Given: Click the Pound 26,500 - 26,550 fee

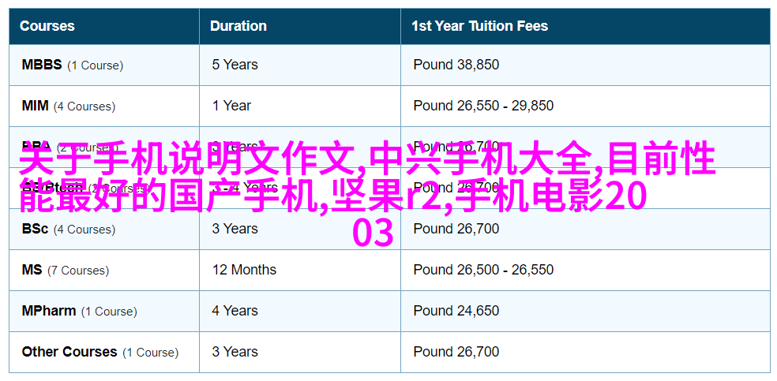Looking at the screenshot, I should [x=483, y=270].
